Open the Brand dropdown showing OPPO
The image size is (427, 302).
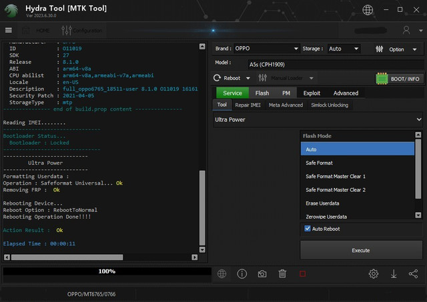pos(266,49)
